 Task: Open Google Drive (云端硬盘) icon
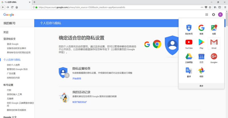[x=189, y=58]
